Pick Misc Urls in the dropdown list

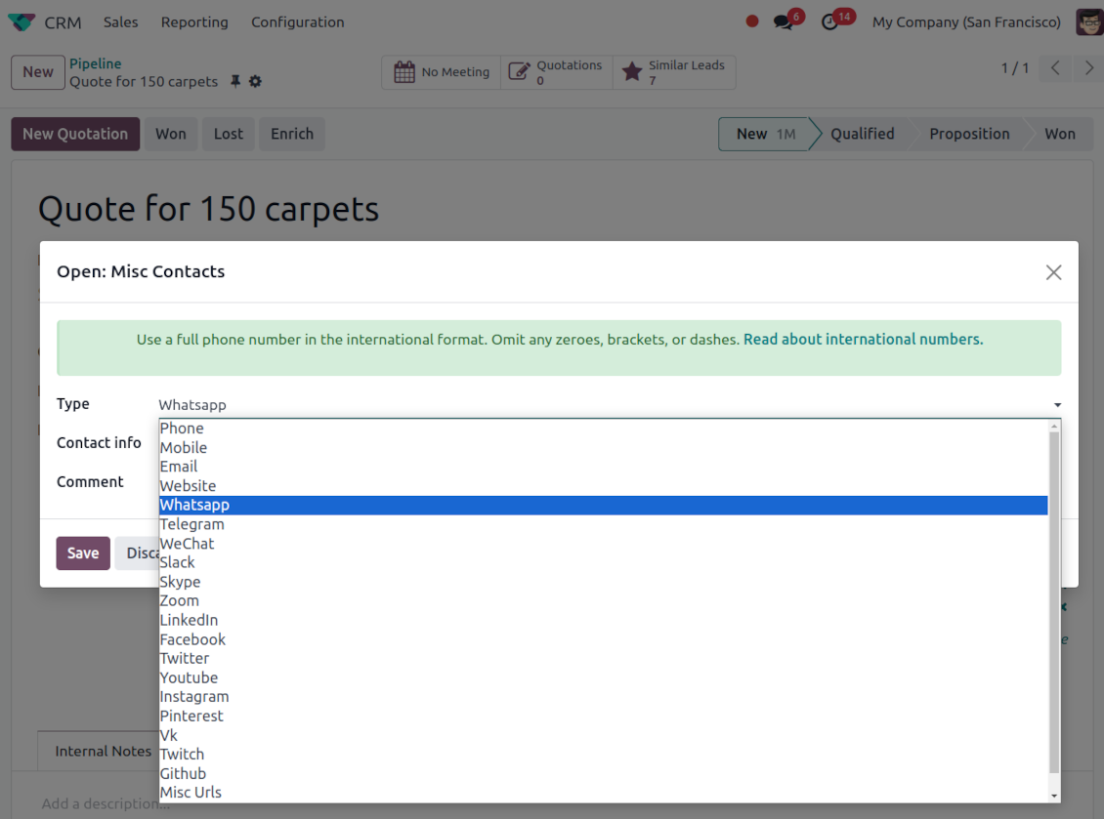604,793
